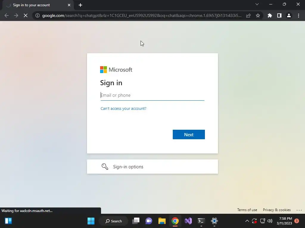Open network settings tray icon

[263, 221]
